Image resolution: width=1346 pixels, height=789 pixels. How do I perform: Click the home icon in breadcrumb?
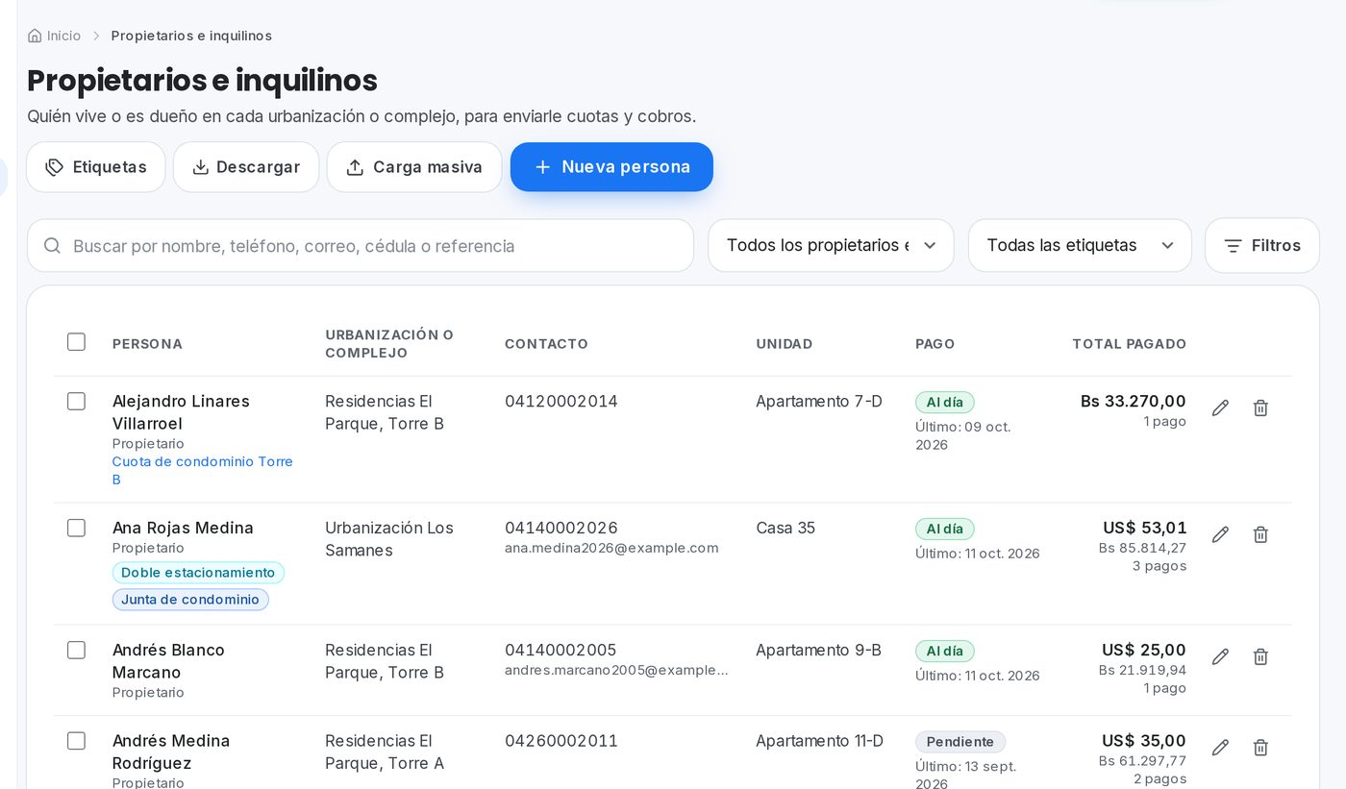pyautogui.click(x=35, y=36)
